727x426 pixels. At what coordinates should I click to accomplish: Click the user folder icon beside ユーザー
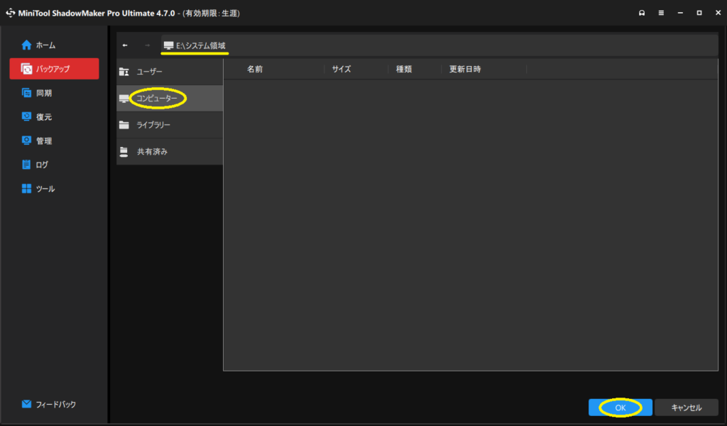124,72
